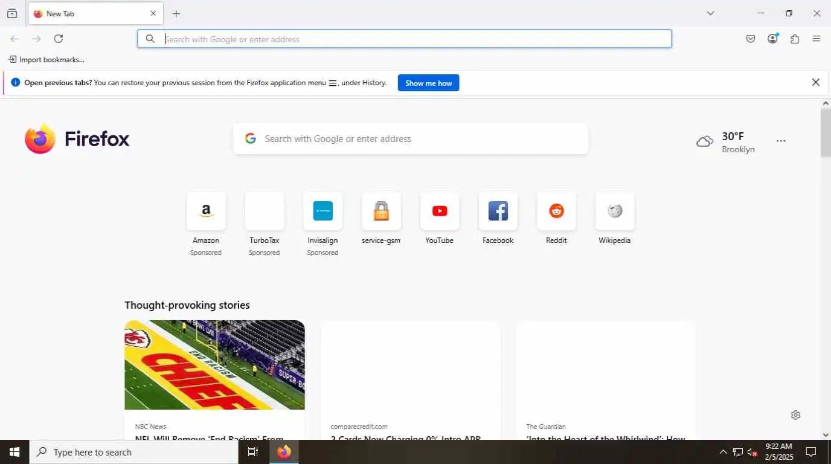831x464 pixels.
Task: Open the network status tray icon
Action: point(737,452)
